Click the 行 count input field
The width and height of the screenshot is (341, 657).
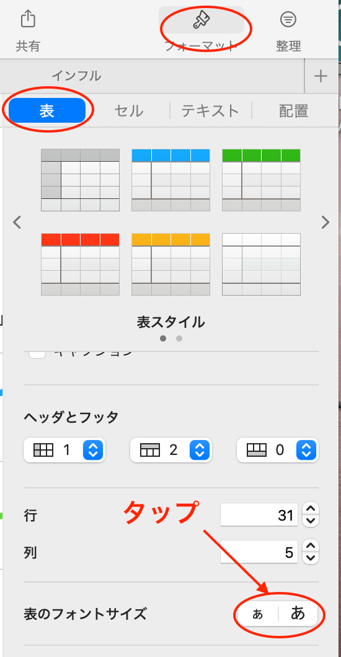[x=259, y=514]
